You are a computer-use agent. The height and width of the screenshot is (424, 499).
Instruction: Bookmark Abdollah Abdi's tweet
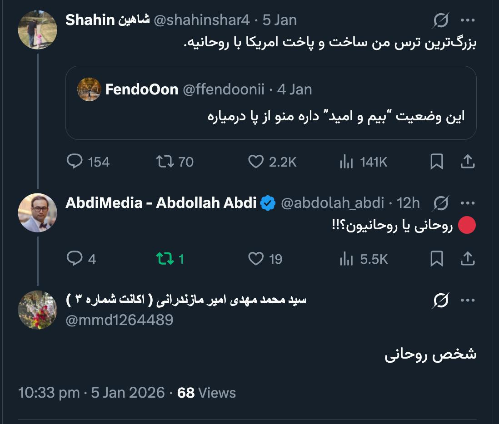[x=437, y=259]
